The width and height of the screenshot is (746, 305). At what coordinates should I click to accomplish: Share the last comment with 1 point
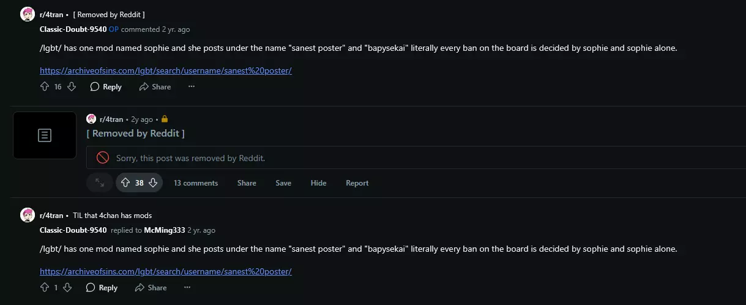(151, 288)
